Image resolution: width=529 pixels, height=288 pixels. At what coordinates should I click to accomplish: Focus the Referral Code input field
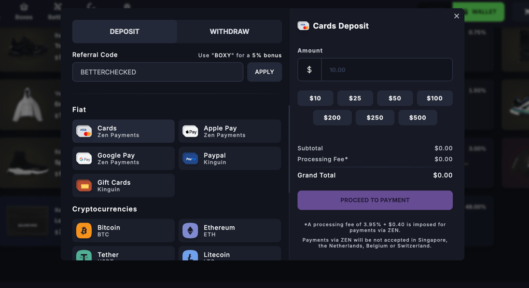tap(158, 72)
